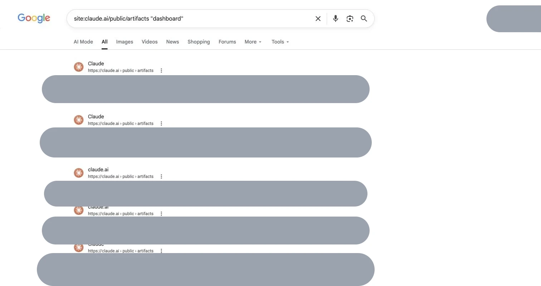This screenshot has height=286, width=541.
Task: Open the Images tab
Action: pyautogui.click(x=125, y=42)
